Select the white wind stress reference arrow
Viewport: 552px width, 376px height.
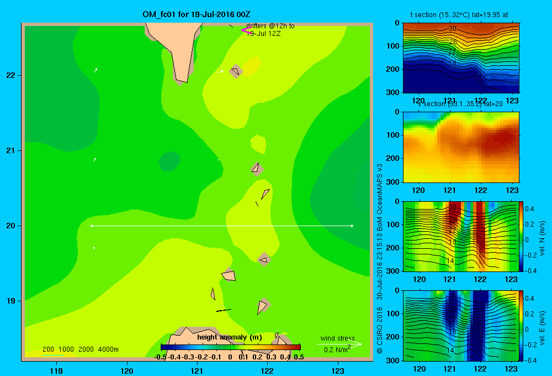tap(339, 344)
